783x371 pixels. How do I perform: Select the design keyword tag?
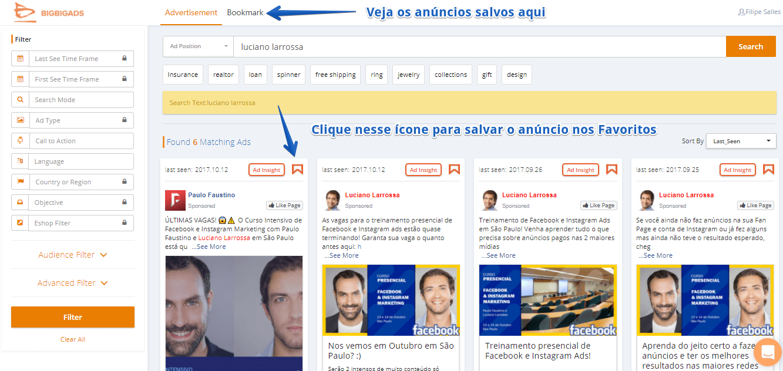[x=517, y=75]
